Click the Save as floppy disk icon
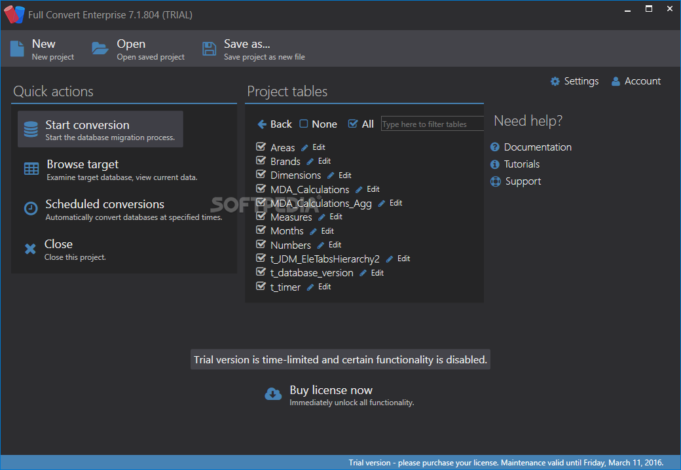 coord(210,48)
